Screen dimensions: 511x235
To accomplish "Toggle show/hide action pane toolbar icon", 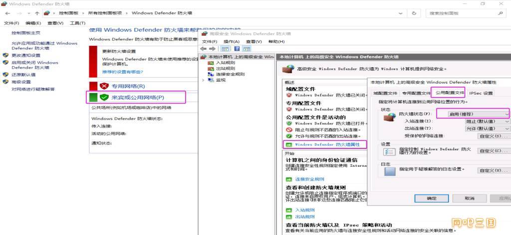I will click(247, 49).
